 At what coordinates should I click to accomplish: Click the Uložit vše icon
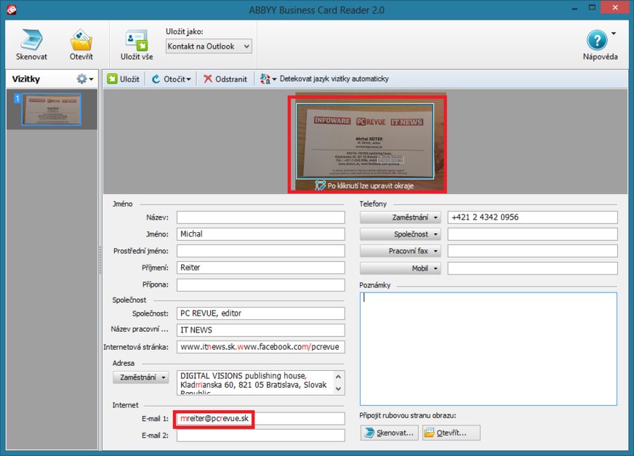click(136, 40)
